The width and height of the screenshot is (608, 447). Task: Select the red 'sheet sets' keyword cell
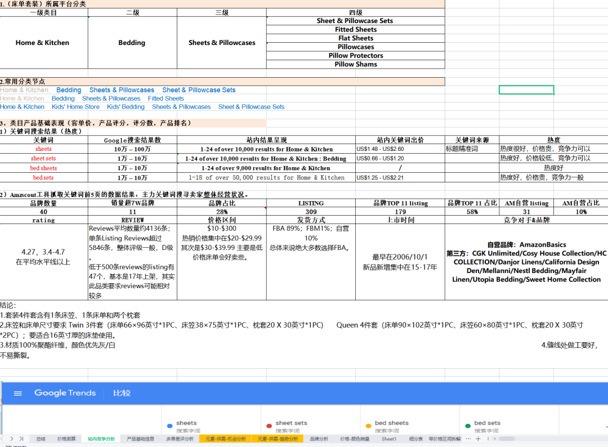click(x=44, y=159)
